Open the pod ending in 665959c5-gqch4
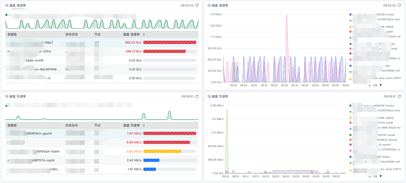406x183 pixels. (39, 133)
